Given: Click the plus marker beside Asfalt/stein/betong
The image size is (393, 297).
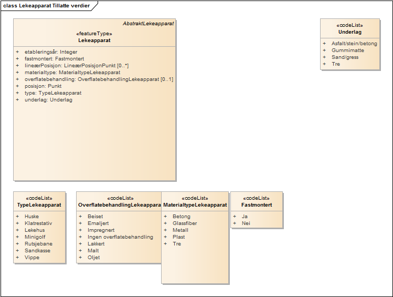Looking at the screenshot, I should (x=324, y=44).
